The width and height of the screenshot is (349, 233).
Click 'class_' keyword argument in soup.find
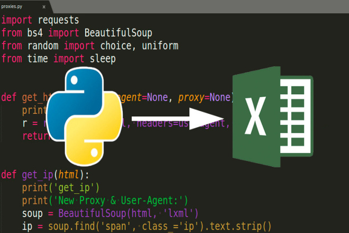point(157,226)
